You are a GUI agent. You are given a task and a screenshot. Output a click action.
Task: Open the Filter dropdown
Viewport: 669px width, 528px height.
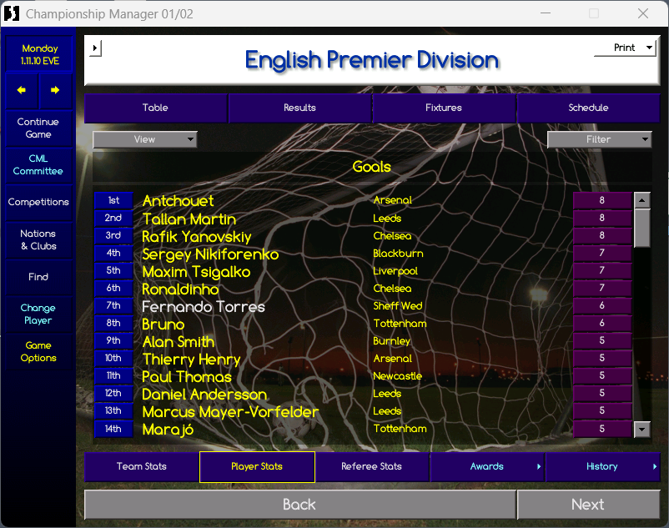[600, 139]
